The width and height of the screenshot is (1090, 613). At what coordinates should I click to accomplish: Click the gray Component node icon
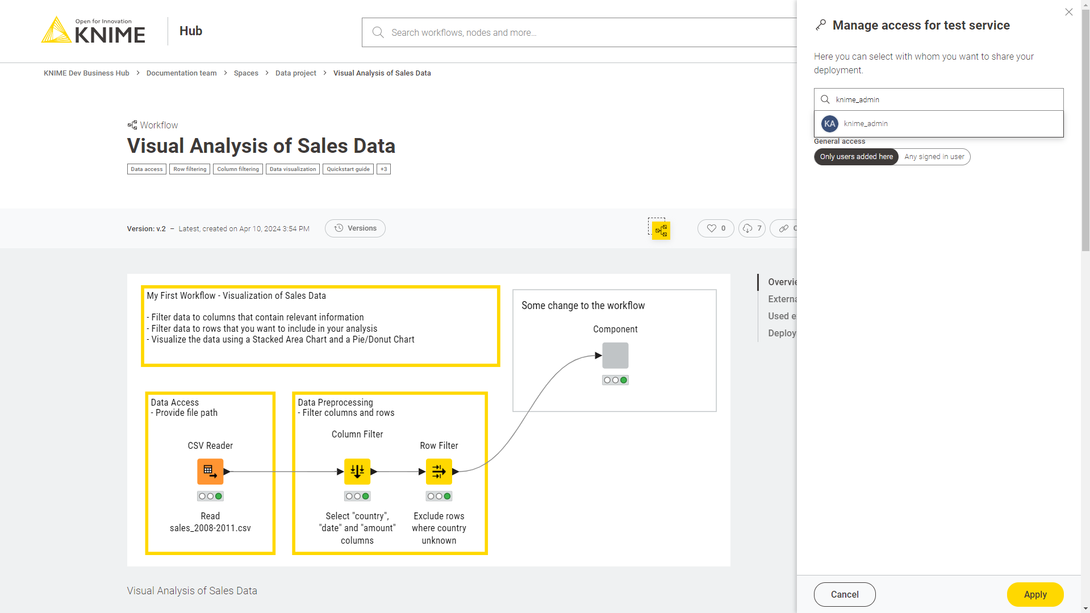tap(615, 356)
